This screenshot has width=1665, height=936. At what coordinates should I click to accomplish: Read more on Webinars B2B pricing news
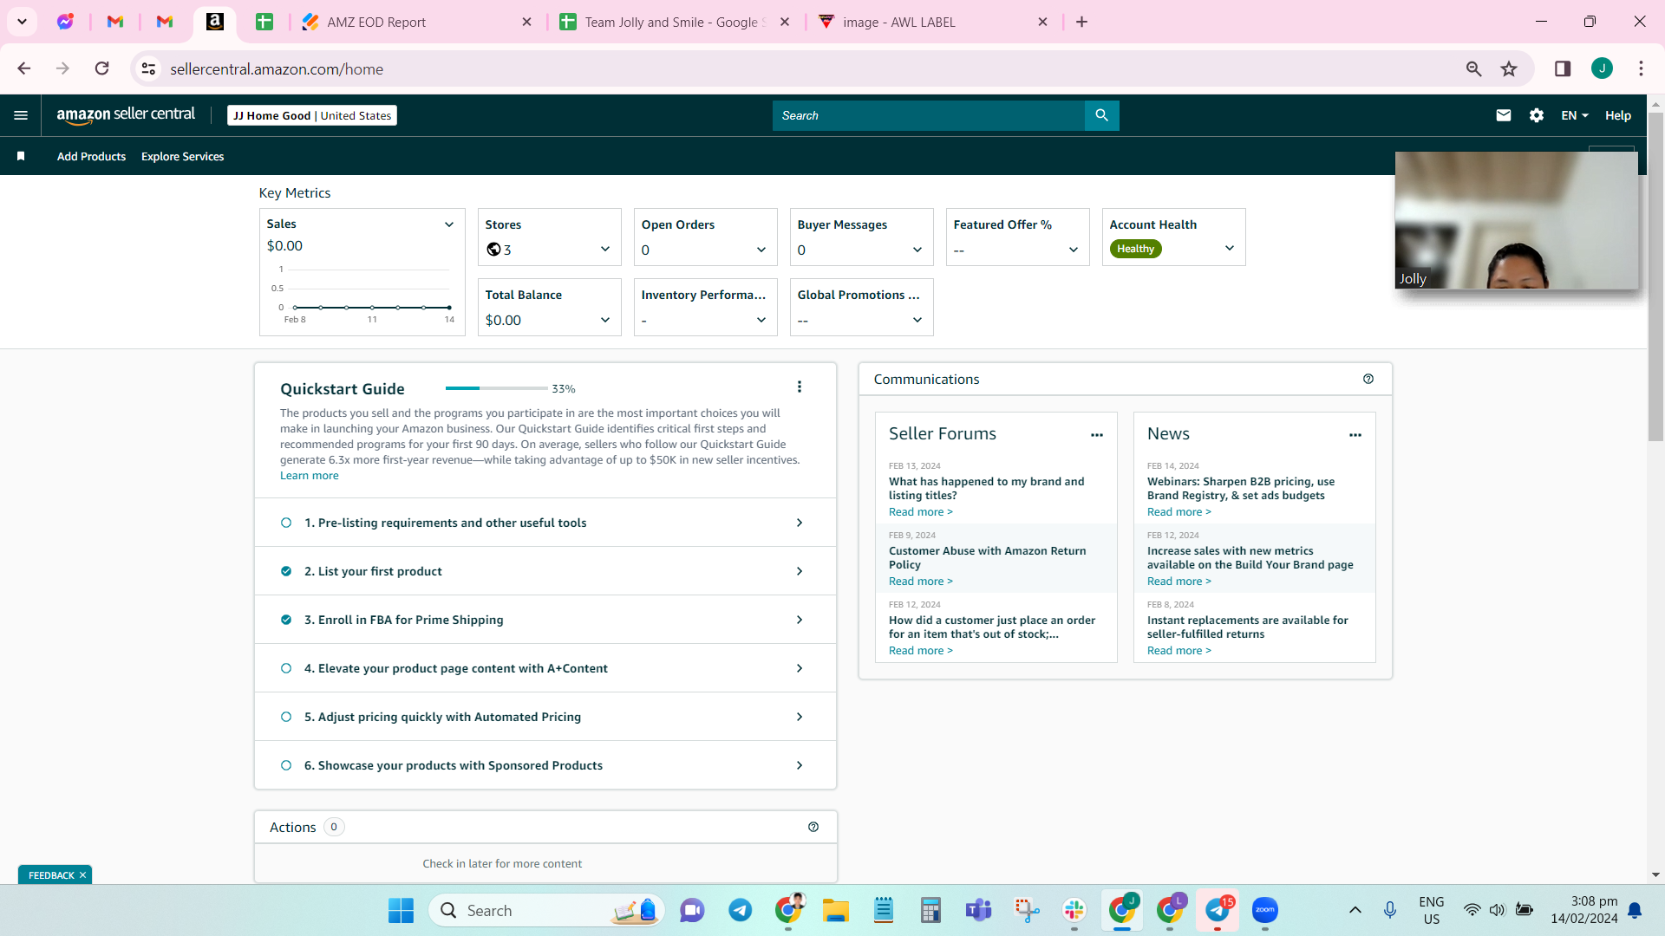[x=1179, y=512]
